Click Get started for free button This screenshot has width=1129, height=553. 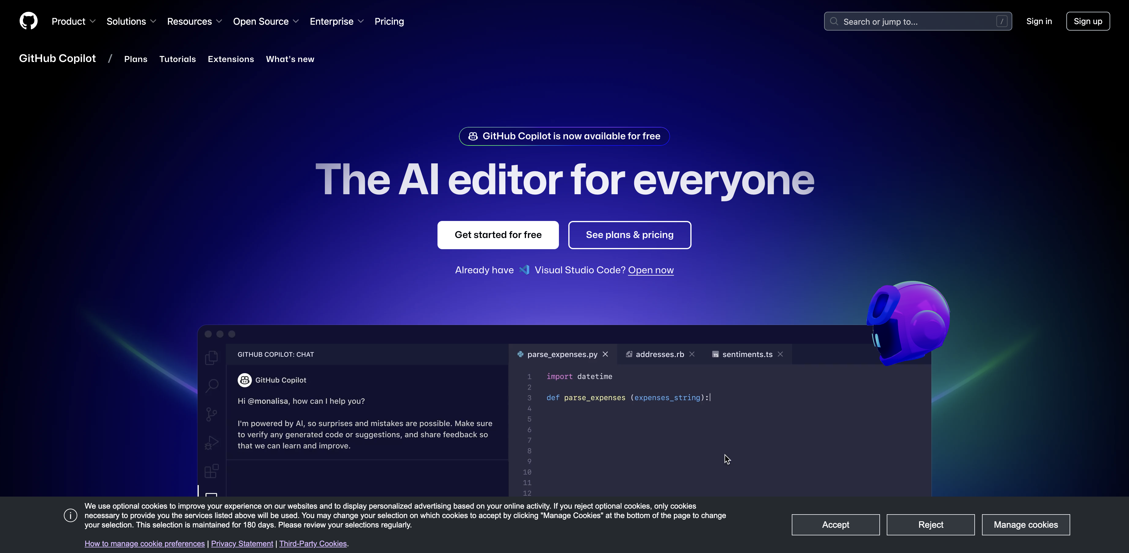[498, 235]
